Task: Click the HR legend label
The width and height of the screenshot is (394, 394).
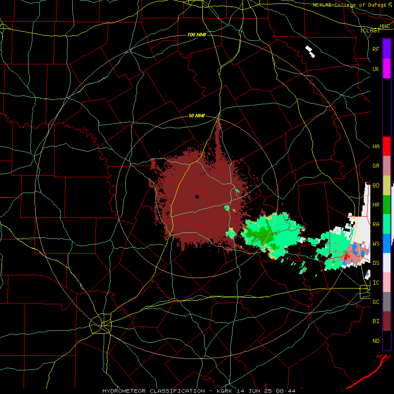Action: click(x=376, y=204)
